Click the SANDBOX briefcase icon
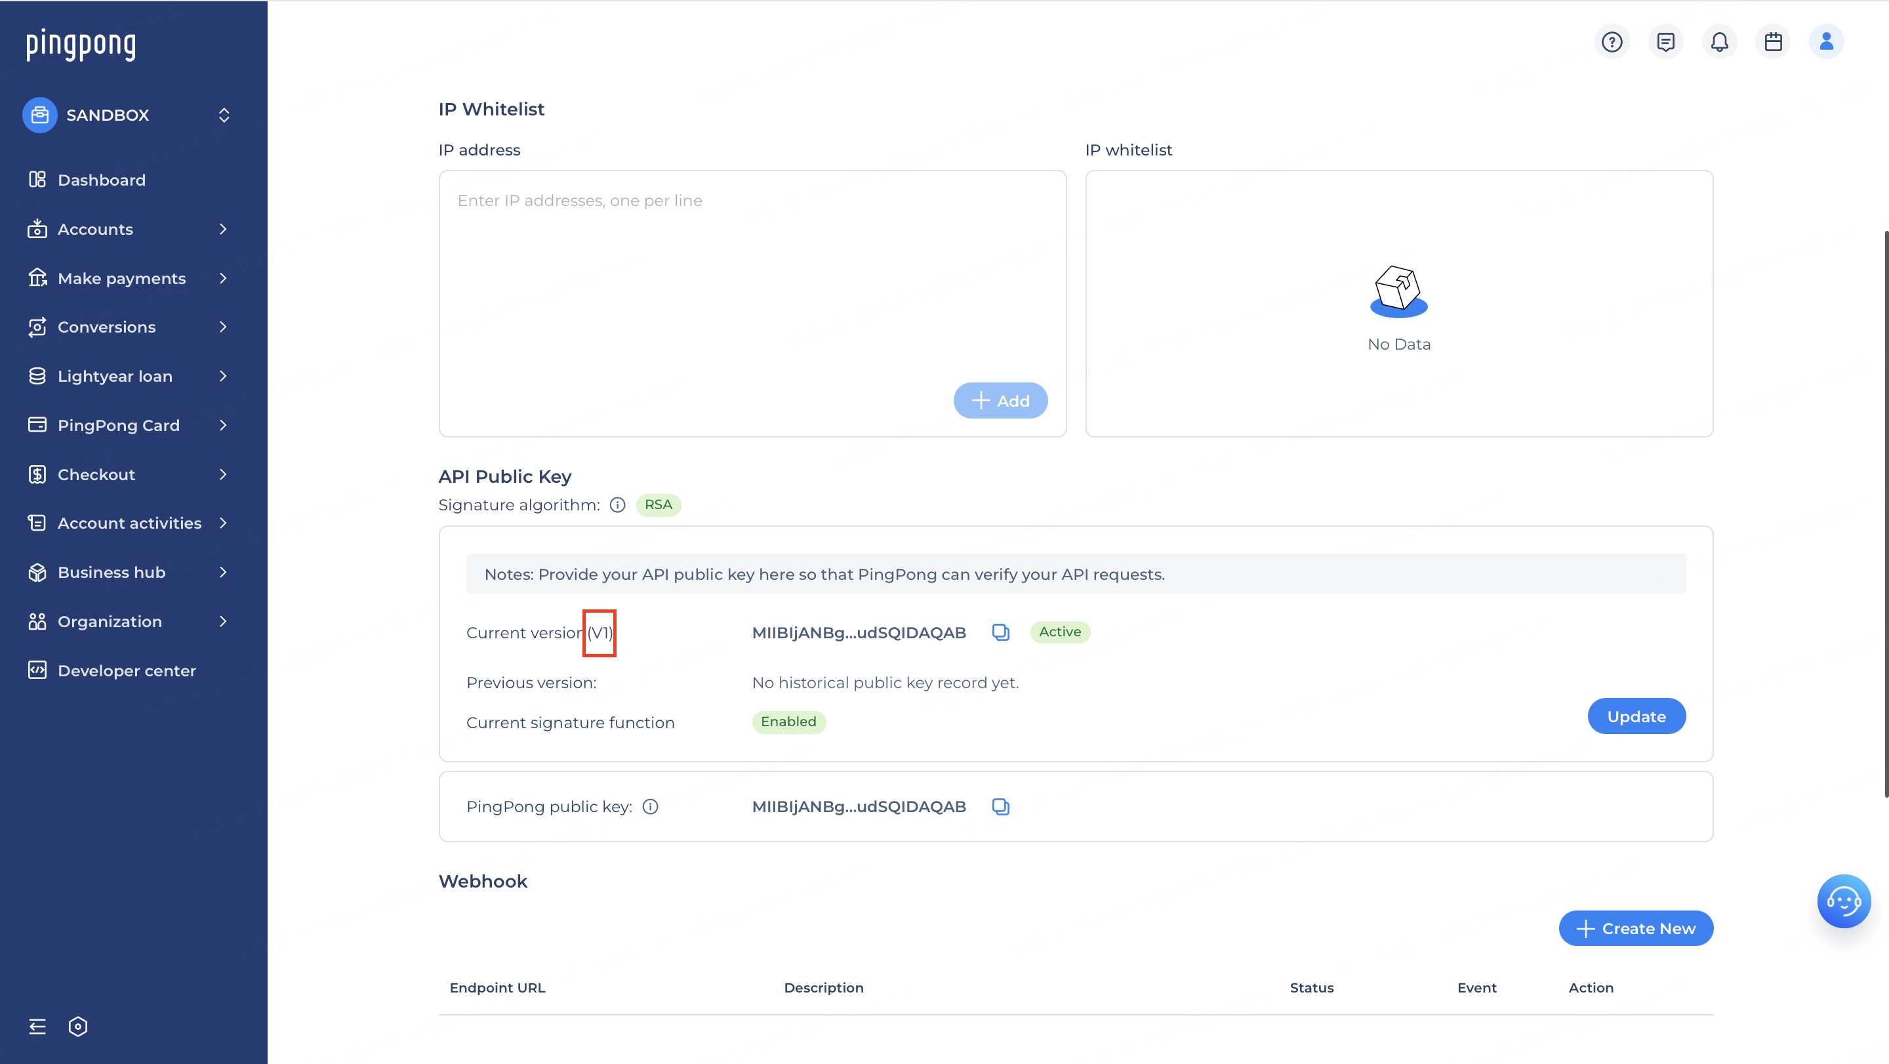Image resolution: width=1889 pixels, height=1064 pixels. point(39,115)
